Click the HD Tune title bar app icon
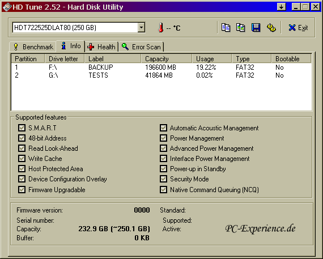Viewport: 323px width, 259px height. tap(7, 7)
